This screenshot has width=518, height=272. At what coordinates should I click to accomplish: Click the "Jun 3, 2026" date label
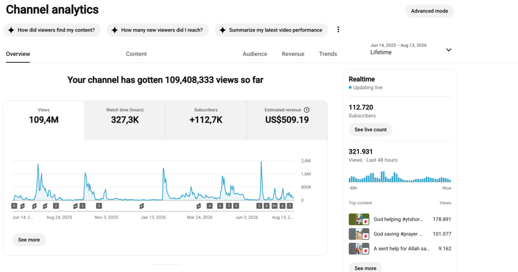(x=246, y=217)
